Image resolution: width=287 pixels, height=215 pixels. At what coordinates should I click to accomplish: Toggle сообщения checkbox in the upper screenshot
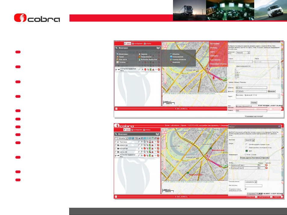point(133,44)
